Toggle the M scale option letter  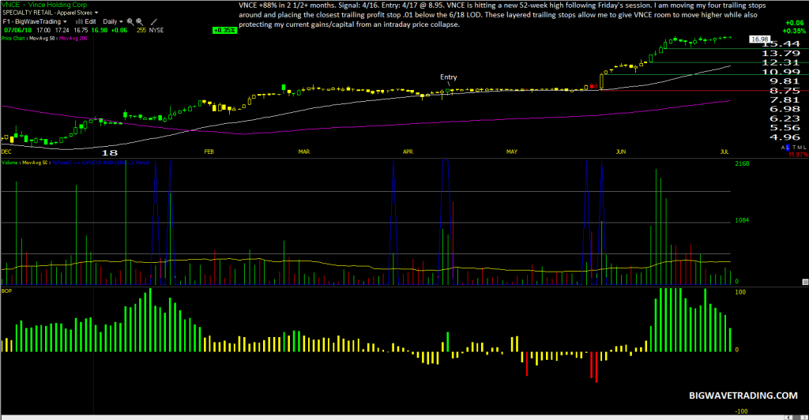800,148
